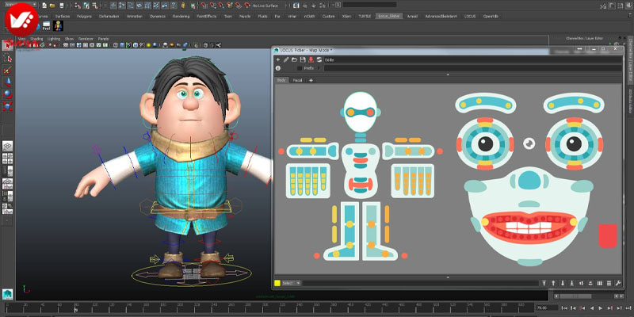Click the gold padlock icon in top toolbar

coord(183,6)
